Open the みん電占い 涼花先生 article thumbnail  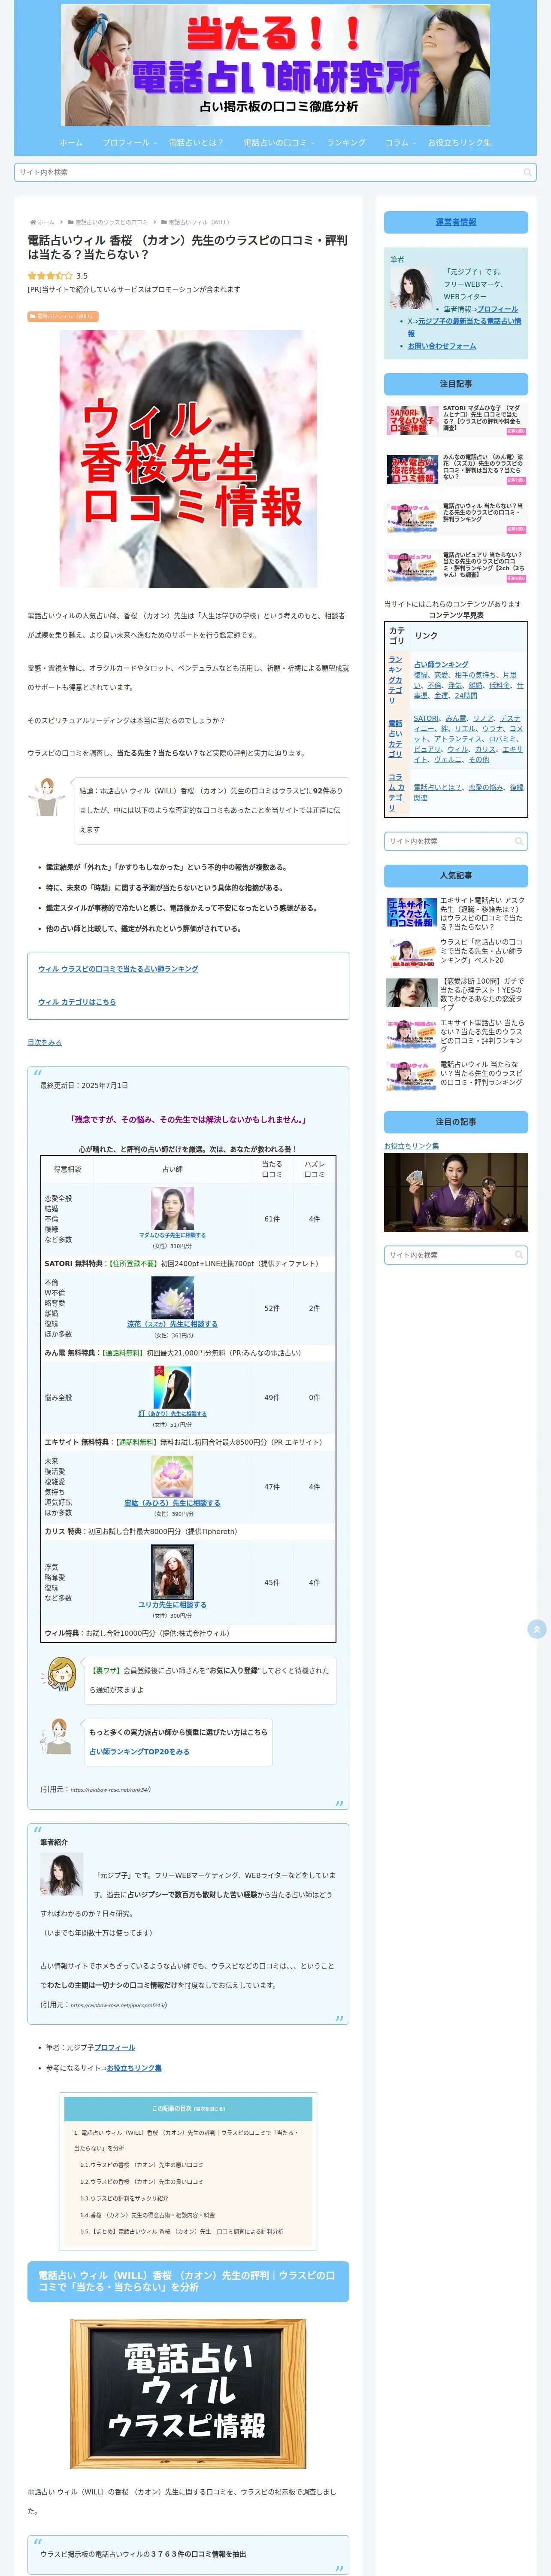[412, 469]
